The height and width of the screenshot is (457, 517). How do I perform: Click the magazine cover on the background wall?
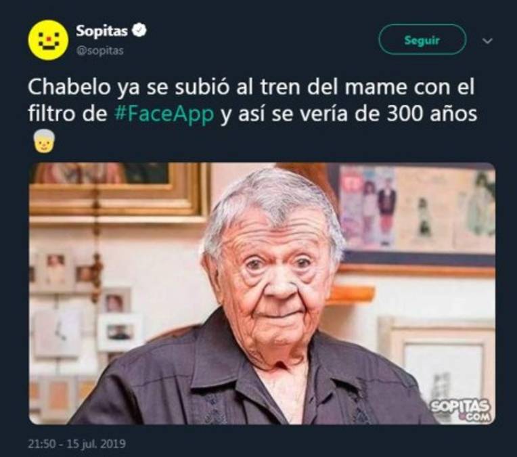coord(369,206)
